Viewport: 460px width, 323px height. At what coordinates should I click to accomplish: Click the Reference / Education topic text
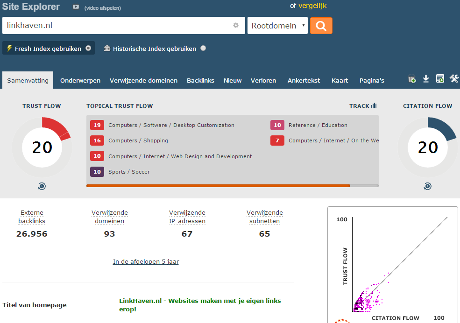tap(318, 125)
